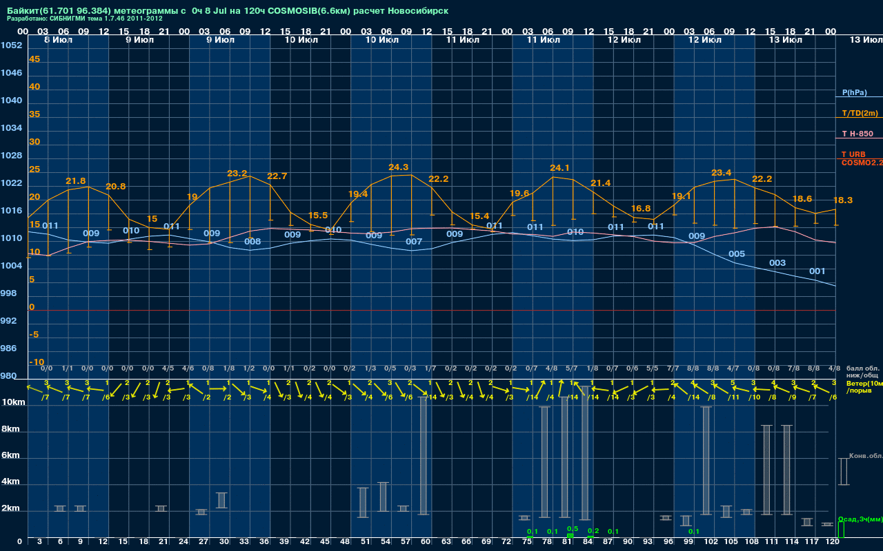The height and width of the screenshot is (551, 883).
Task: Click the 24.3 temperature peak label
Action: [398, 167]
